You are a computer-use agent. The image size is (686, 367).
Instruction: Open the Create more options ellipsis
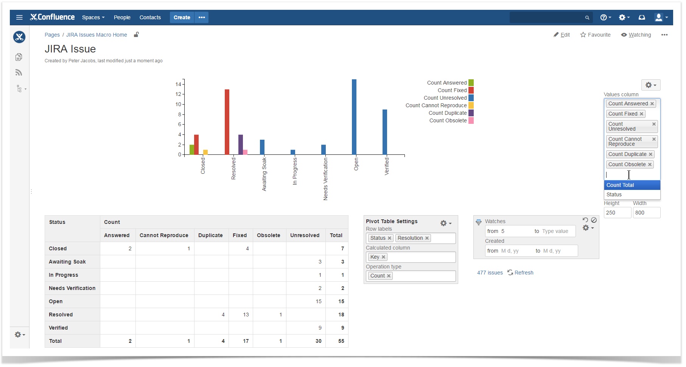pyautogui.click(x=202, y=17)
